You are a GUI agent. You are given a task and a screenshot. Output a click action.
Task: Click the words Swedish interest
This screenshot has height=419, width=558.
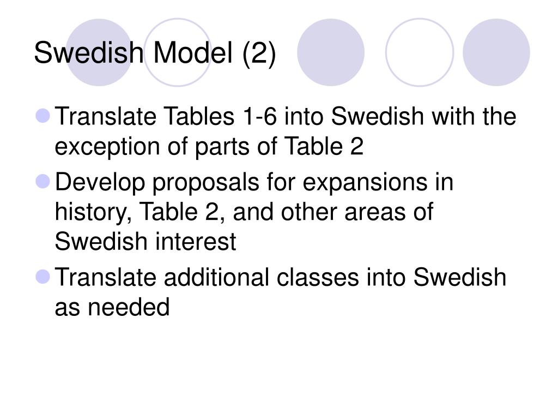coord(145,241)
